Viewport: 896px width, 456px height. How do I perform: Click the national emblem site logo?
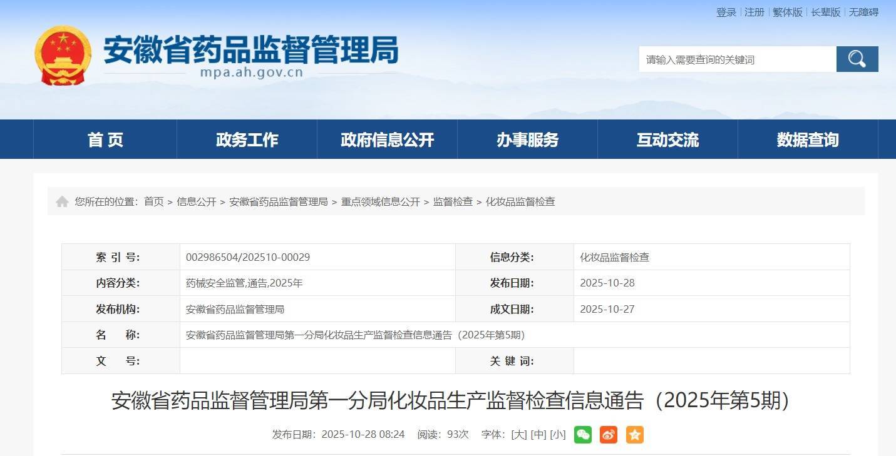tap(63, 54)
